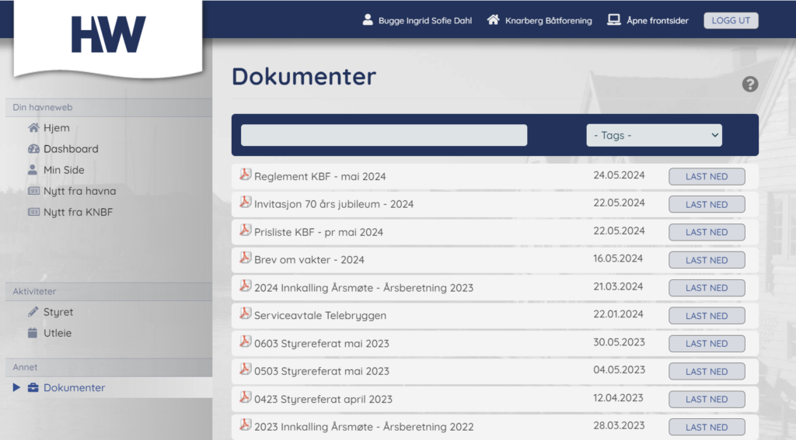
Task: Click title Serviceavtale Telebryggen
Action: (319, 315)
